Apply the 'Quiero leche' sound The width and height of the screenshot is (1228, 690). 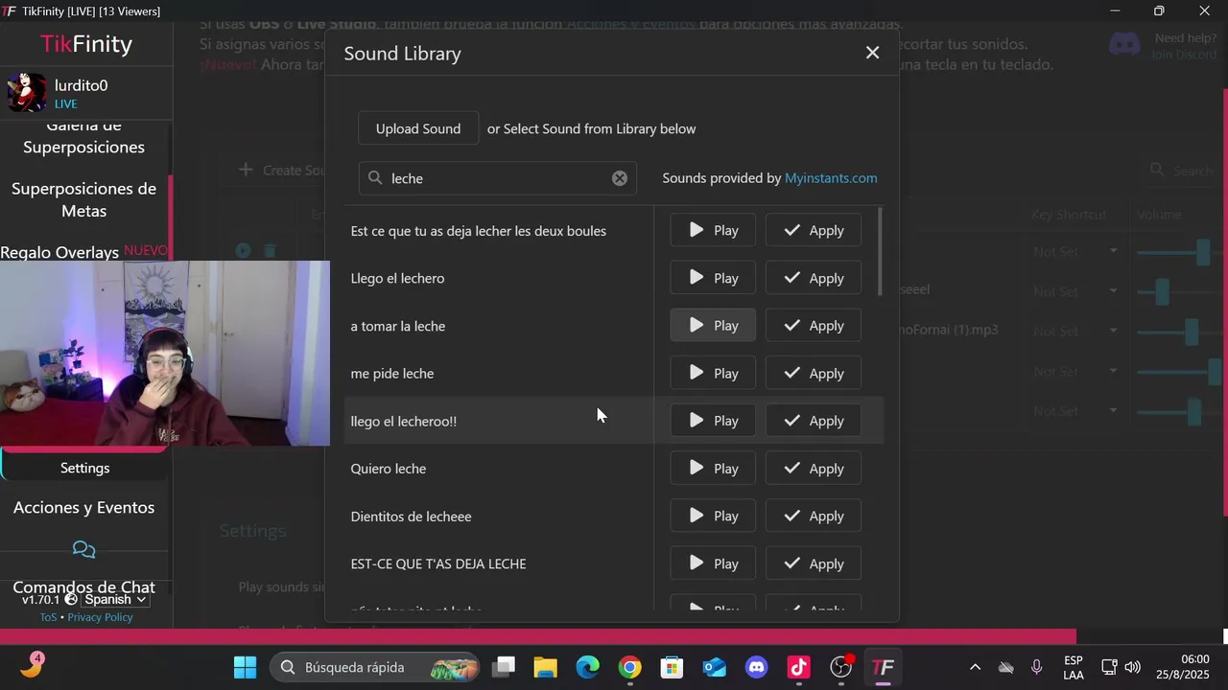click(814, 469)
